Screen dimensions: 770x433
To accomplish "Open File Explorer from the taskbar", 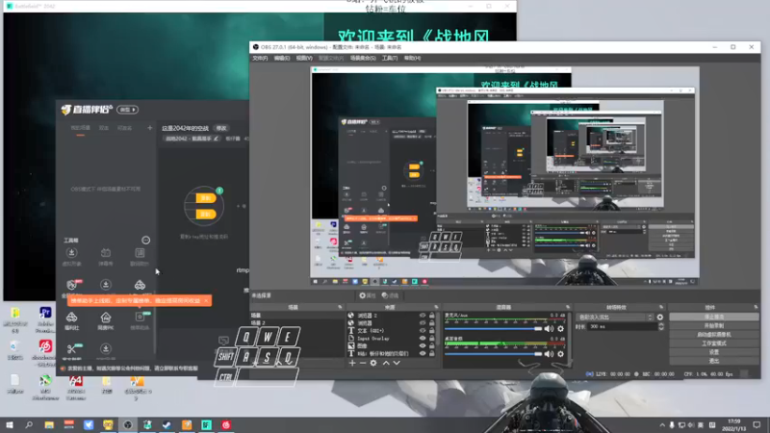I will 49,424.
